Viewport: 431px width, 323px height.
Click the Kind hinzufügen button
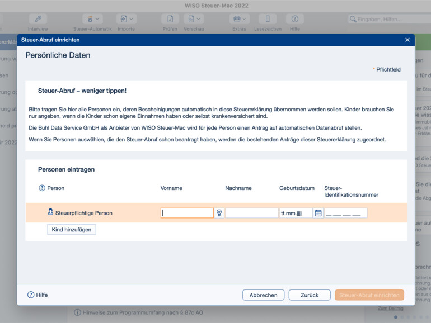[x=72, y=230]
